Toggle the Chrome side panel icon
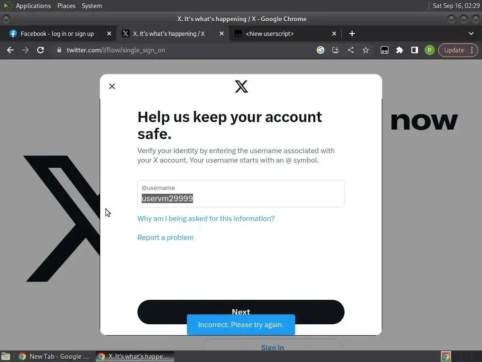Image resolution: width=482 pixels, height=362 pixels. pyautogui.click(x=414, y=50)
